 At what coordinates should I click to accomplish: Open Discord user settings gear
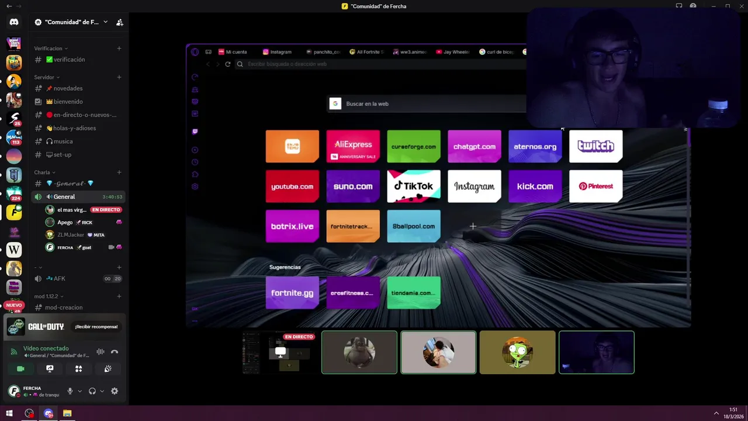tap(115, 391)
